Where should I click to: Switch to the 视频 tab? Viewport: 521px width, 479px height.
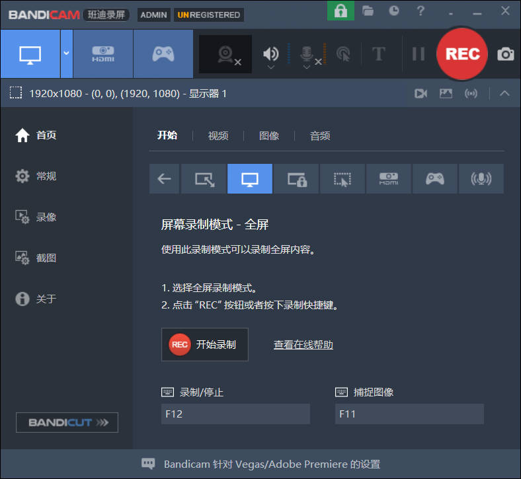pos(218,135)
